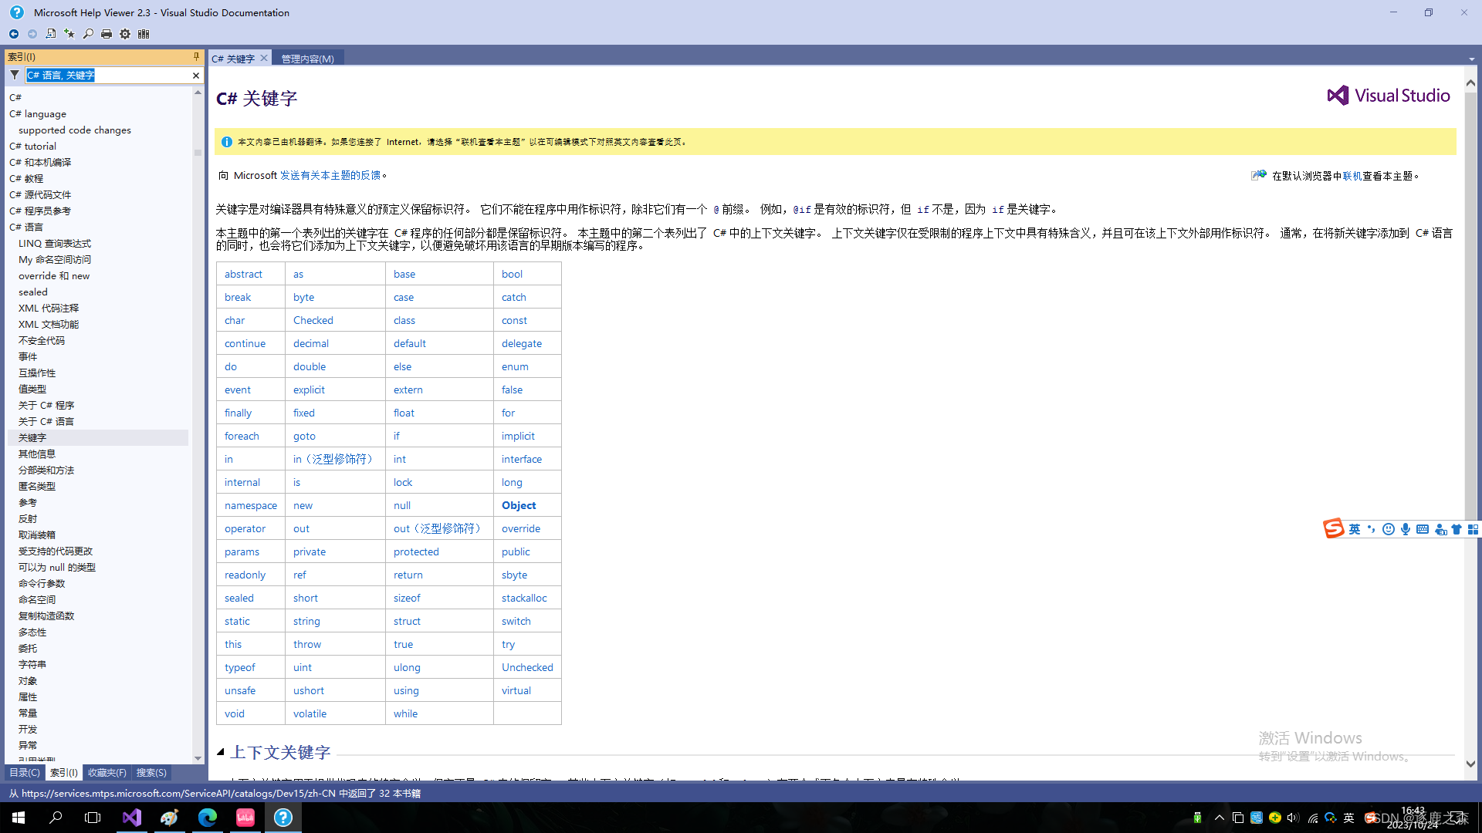Switch to the 管理内容(M) tab
The height and width of the screenshot is (833, 1482).
pyautogui.click(x=307, y=59)
